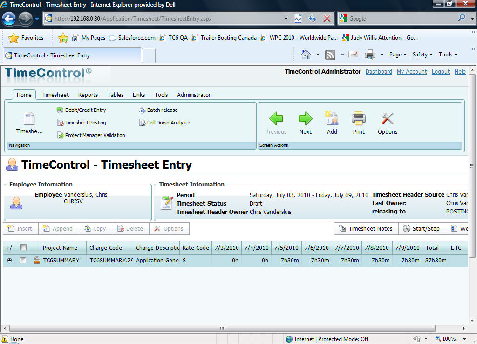This screenshot has height=344, width=477.
Task: Switch to the Reports ribbon tab
Action: click(88, 95)
